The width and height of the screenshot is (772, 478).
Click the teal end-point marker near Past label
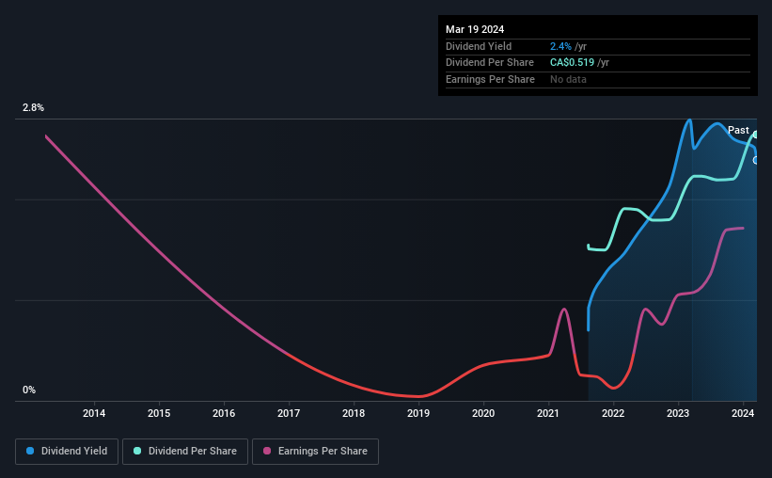756,135
